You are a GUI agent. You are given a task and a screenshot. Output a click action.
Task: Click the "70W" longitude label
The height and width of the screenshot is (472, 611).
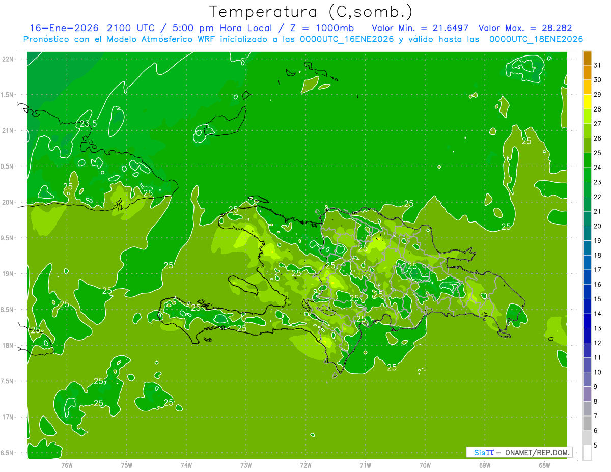click(425, 465)
